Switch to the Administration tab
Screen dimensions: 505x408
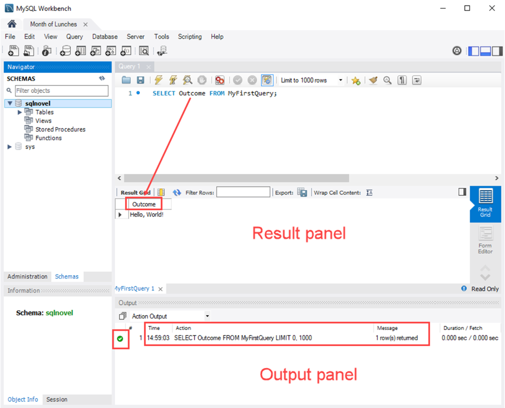click(x=28, y=277)
